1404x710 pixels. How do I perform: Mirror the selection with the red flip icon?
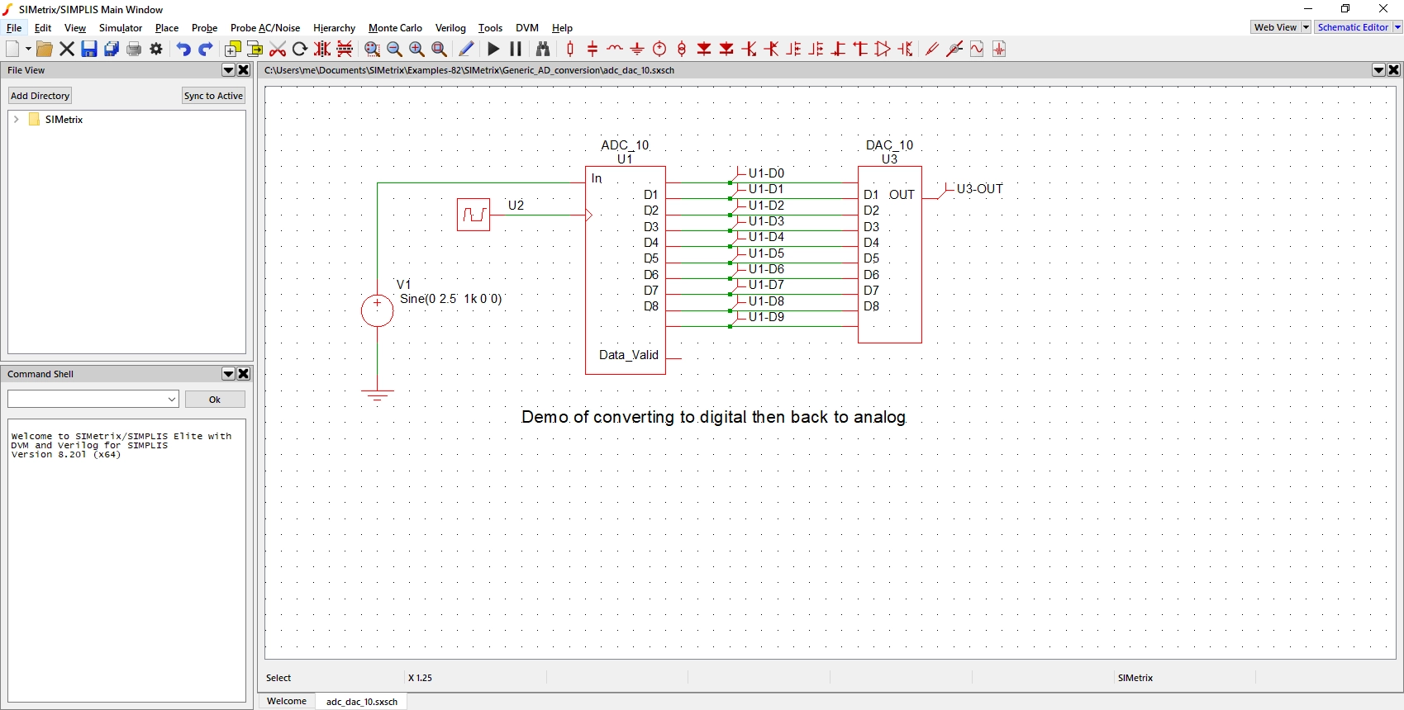pos(322,49)
